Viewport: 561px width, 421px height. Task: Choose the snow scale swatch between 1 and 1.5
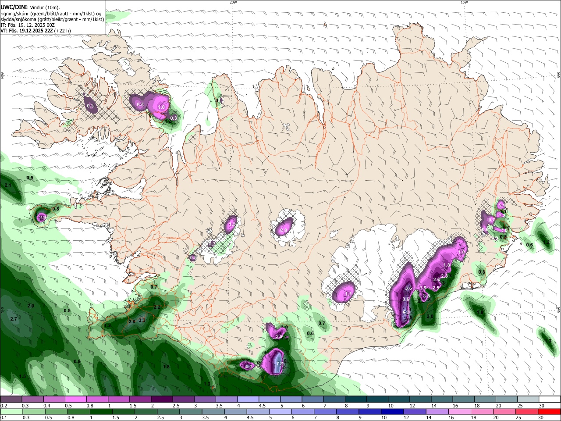point(119,400)
